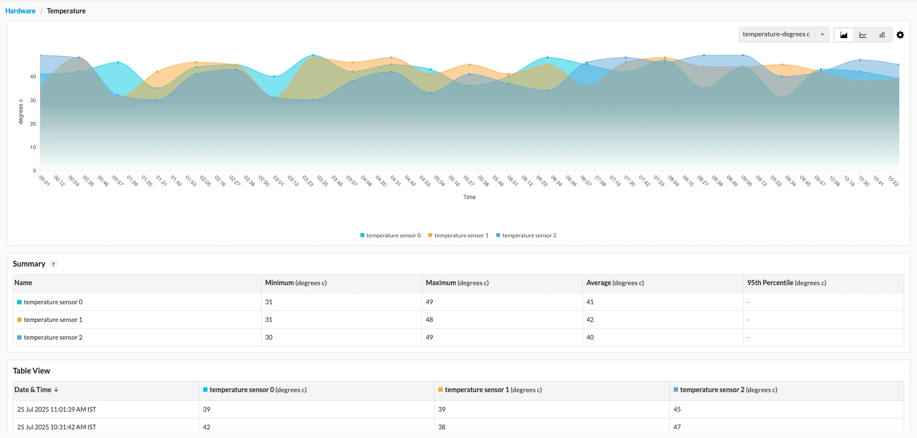The width and height of the screenshot is (917, 438).
Task: Click the Summary help question mark icon
Action: point(53,264)
